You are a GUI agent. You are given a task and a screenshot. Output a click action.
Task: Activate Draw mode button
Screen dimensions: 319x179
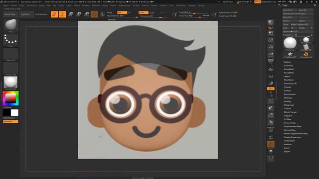(62, 14)
